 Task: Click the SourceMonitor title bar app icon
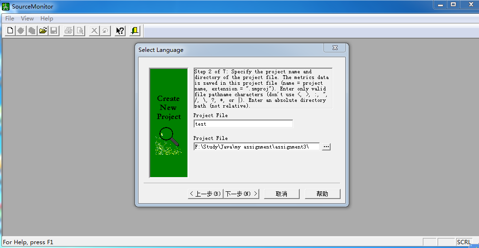coord(6,6)
